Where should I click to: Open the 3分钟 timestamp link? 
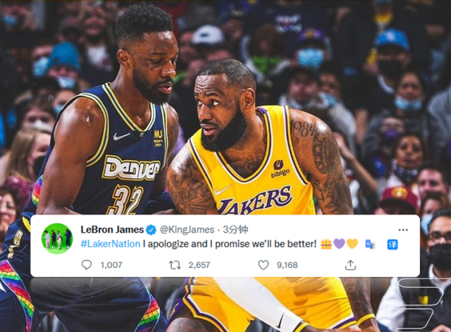click(235, 230)
